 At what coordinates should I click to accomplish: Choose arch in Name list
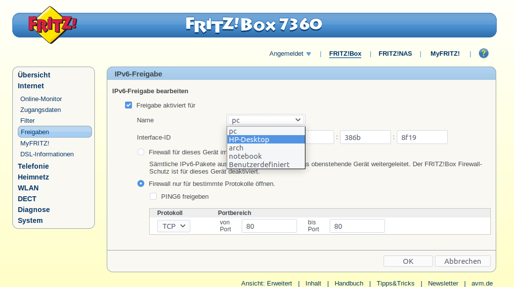(266, 148)
